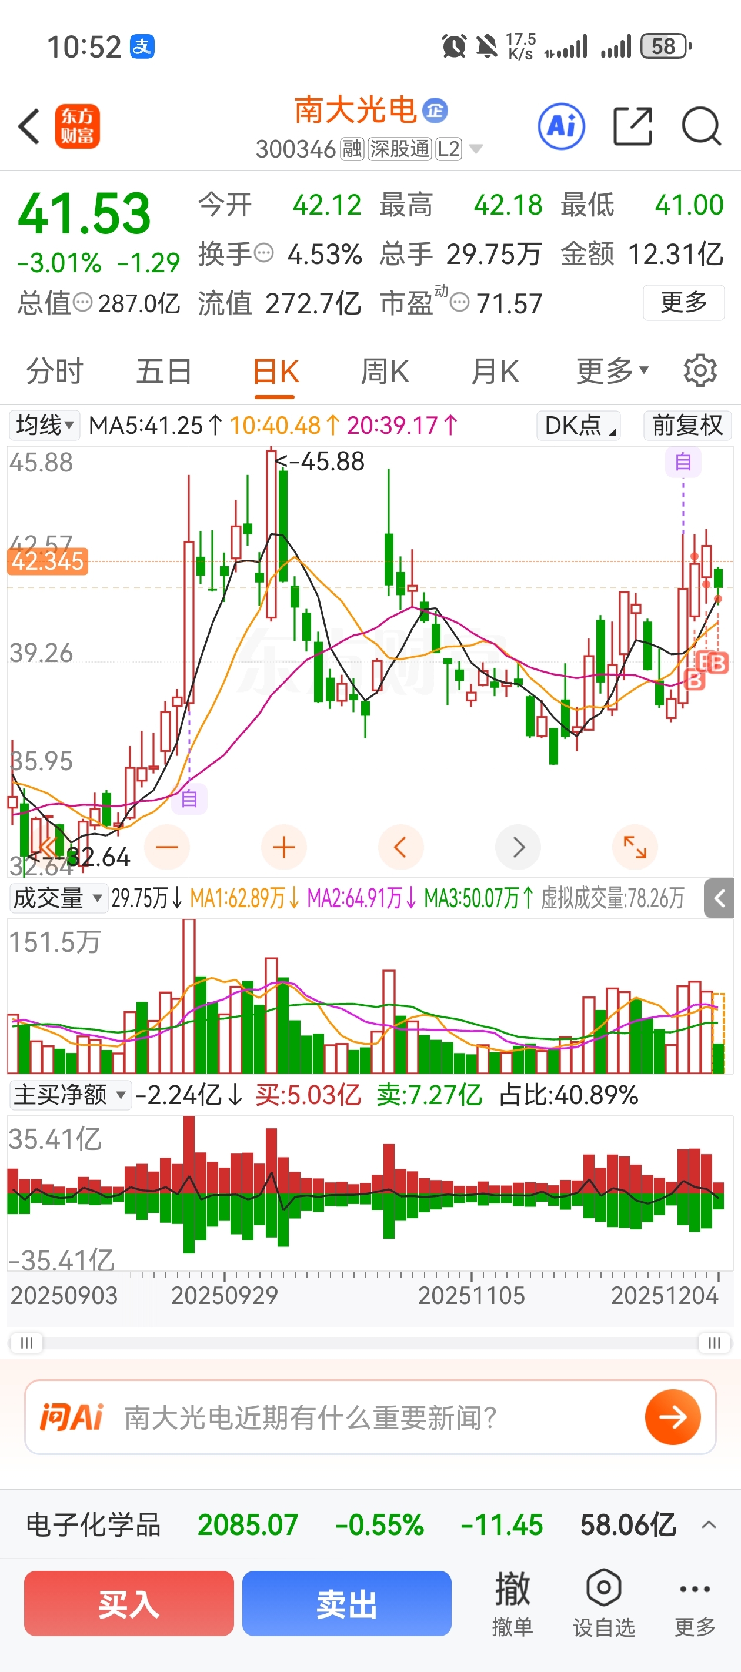
Task: Open the 主买净额 indicator dropdown
Action: [x=69, y=1095]
